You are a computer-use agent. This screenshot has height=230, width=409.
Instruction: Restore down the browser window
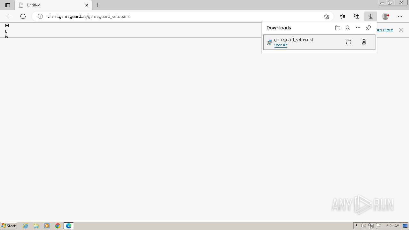pos(390,3)
